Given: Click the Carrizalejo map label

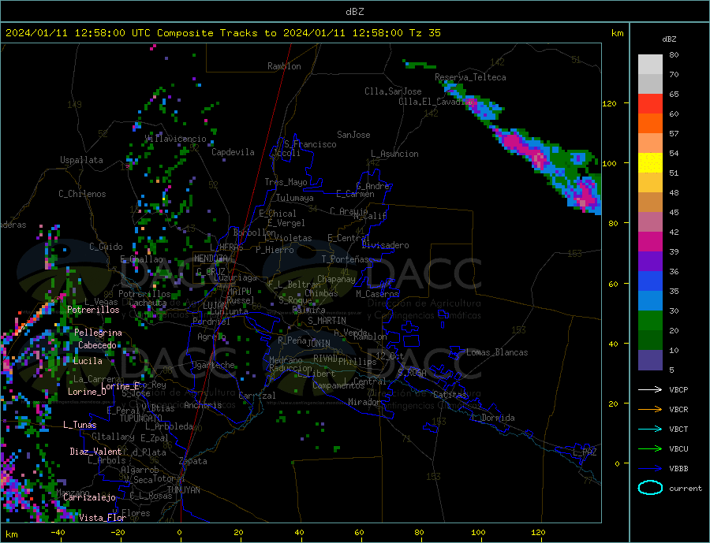Looking at the screenshot, I should (89, 498).
